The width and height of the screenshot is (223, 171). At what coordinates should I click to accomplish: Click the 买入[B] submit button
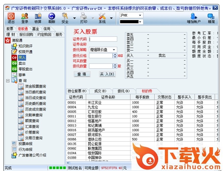tap(107, 74)
